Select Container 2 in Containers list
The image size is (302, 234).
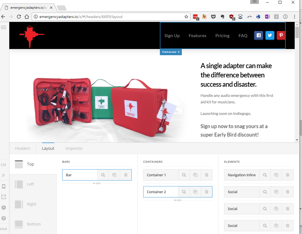161,192
